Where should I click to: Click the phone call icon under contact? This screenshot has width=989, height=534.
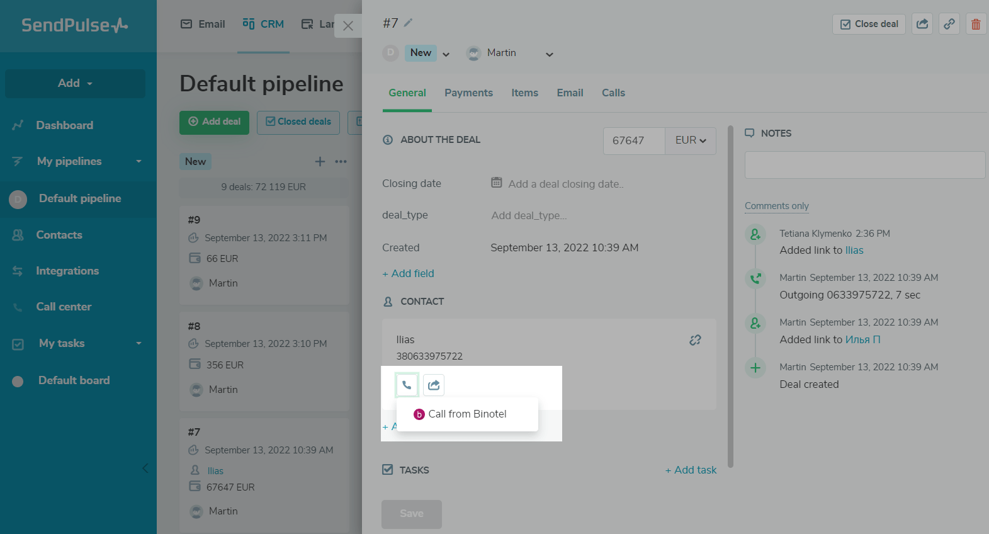(407, 385)
